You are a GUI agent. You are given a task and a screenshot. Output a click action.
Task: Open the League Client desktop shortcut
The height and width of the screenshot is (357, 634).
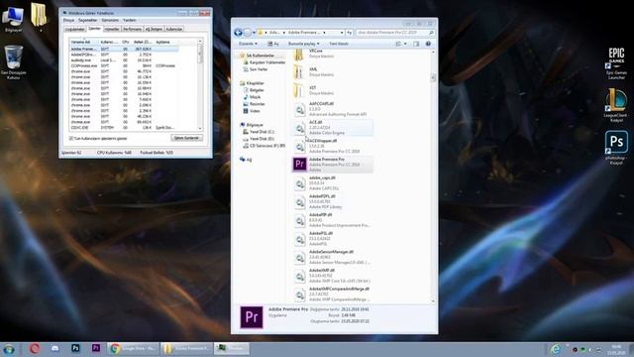(x=616, y=105)
